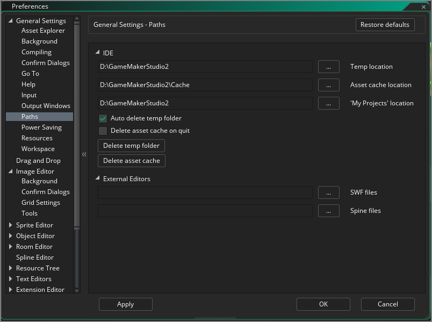432x322 pixels.
Task: Select Grid Settings under Image Editor
Action: tap(41, 203)
